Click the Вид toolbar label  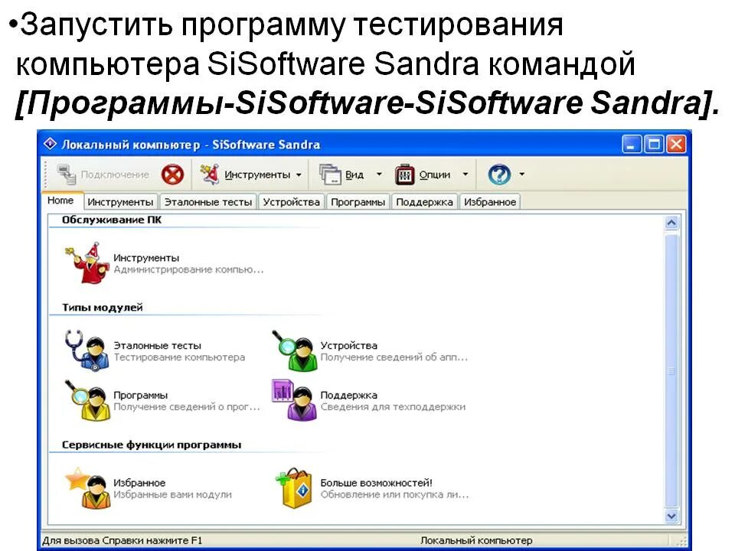[x=354, y=174]
